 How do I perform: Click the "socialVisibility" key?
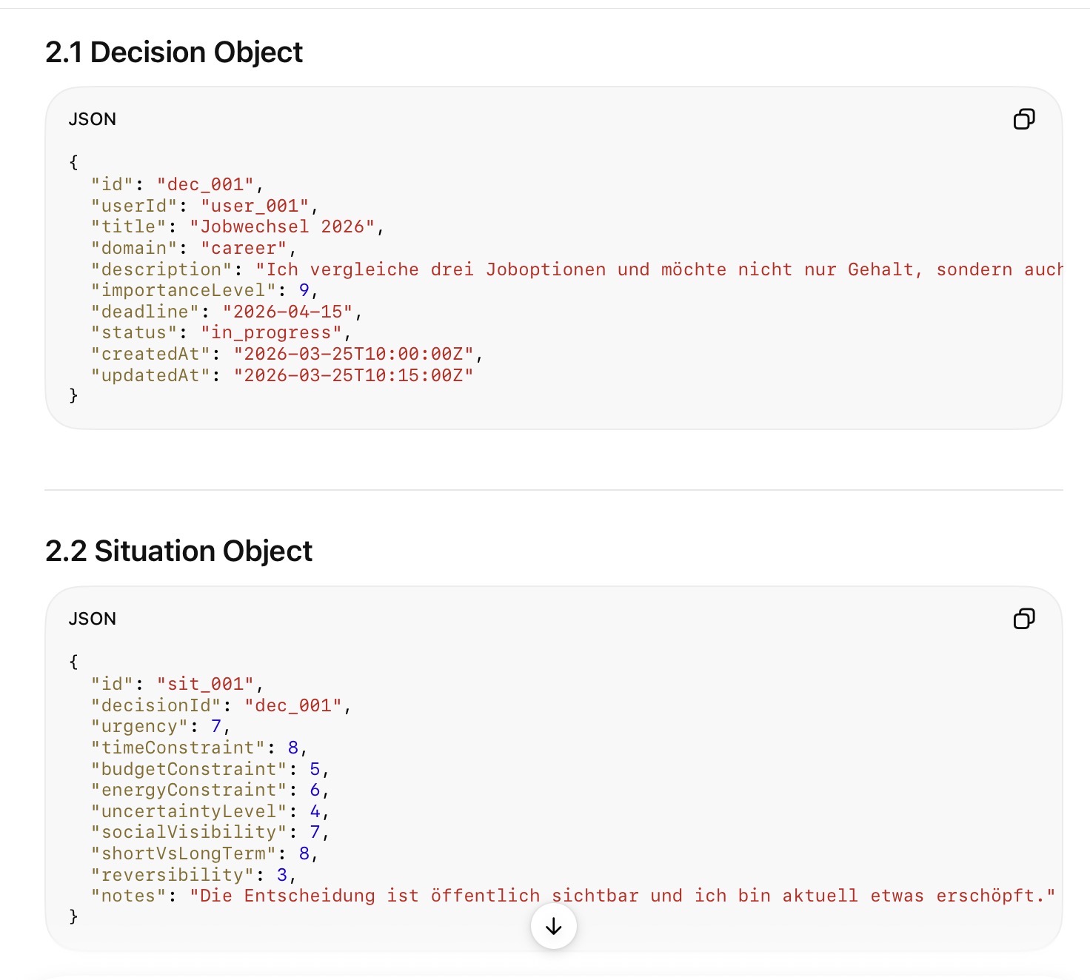click(x=188, y=833)
